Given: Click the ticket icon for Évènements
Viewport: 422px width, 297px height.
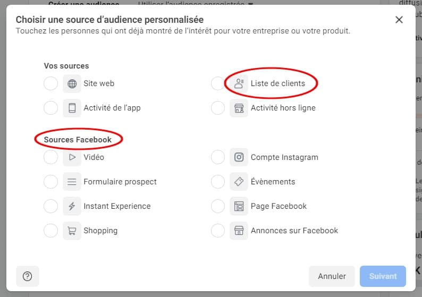Looking at the screenshot, I should (x=239, y=182).
